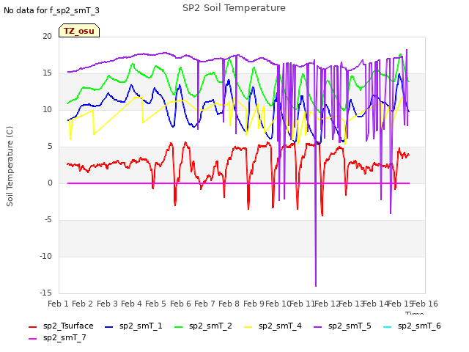Toggle sp2_Tsurface series in legend
Viewport: 469px width, 352px height.
point(61,326)
